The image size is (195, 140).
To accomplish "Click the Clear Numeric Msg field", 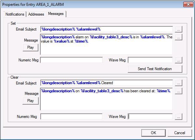I will tap(71, 117).
